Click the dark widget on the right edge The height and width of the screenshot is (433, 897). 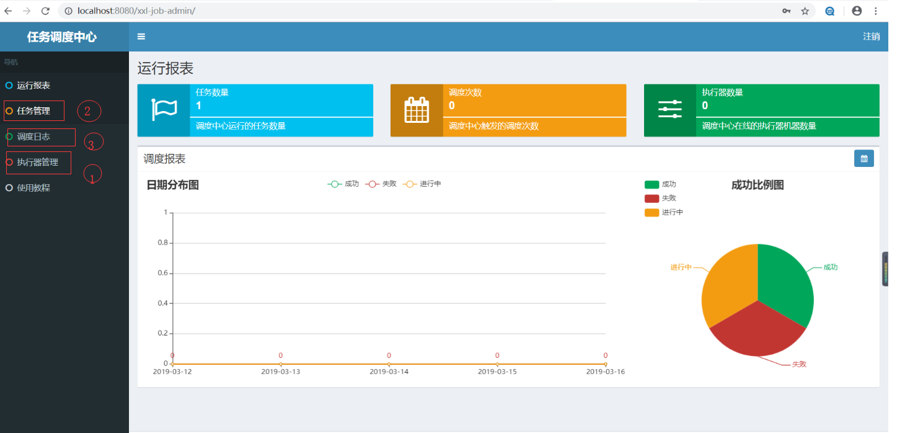tap(885, 269)
